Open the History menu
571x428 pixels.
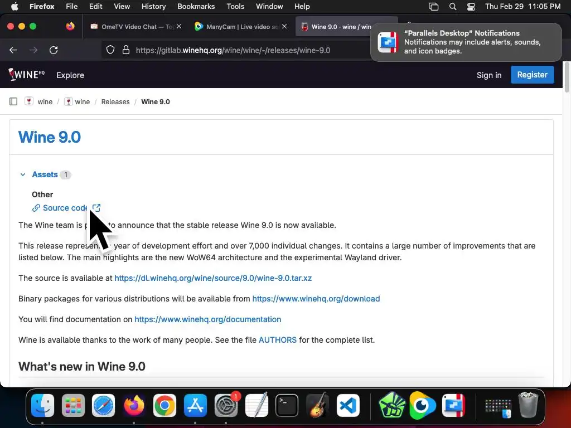coord(153,6)
